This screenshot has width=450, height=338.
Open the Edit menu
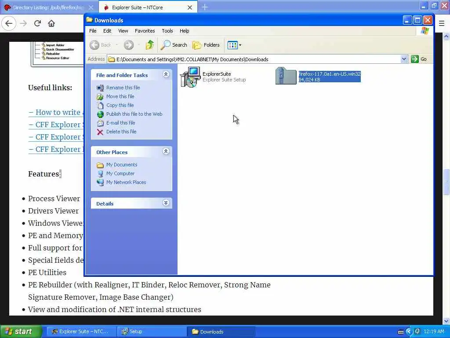point(107,31)
